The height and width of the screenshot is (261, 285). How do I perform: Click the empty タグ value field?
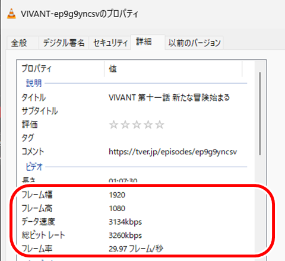tap(177, 138)
